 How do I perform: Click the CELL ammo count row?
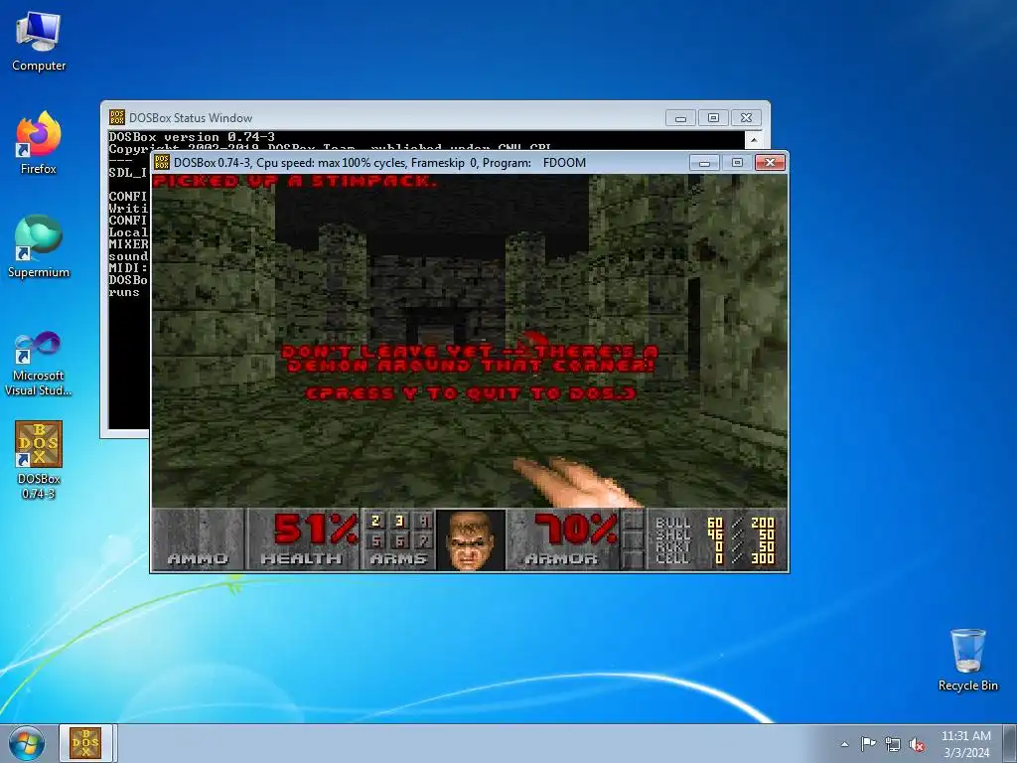(715, 558)
